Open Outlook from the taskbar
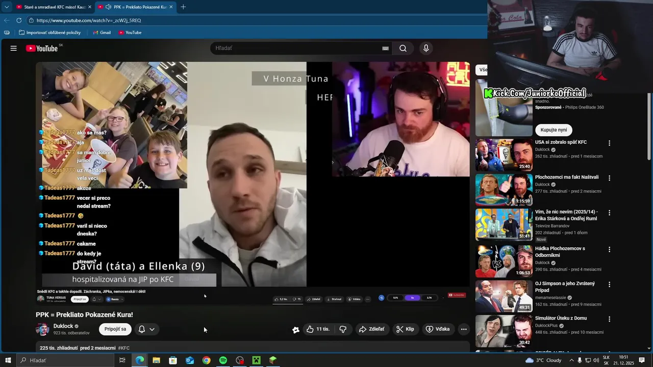 (190, 360)
